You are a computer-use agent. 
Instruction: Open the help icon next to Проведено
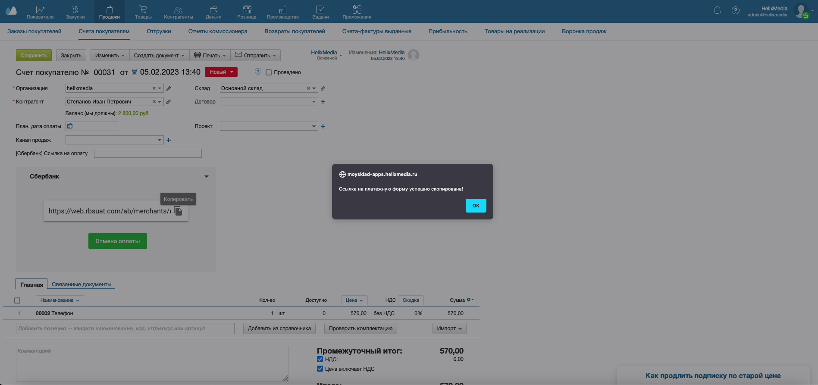[x=258, y=72]
